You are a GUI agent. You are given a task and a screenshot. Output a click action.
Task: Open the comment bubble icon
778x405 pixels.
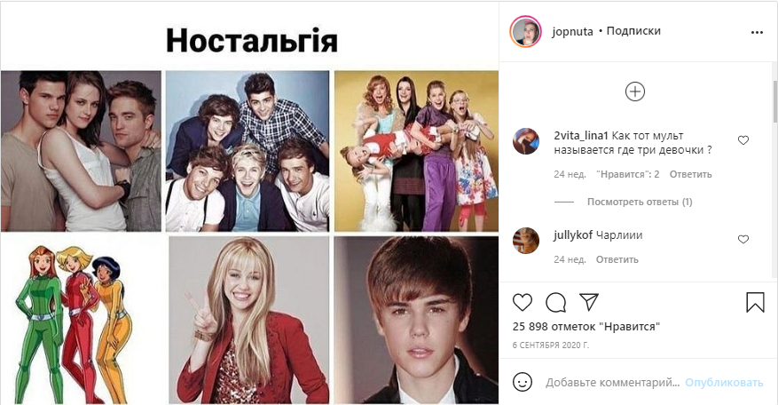(x=555, y=302)
